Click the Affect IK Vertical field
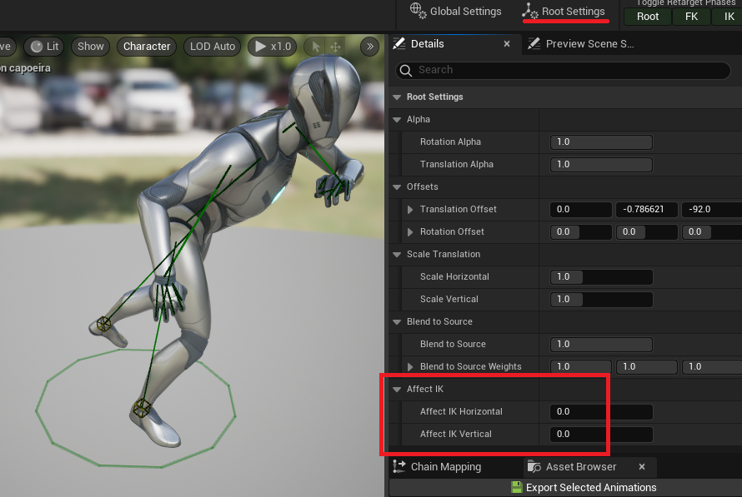Viewport: 742px width, 497px height. [601, 435]
